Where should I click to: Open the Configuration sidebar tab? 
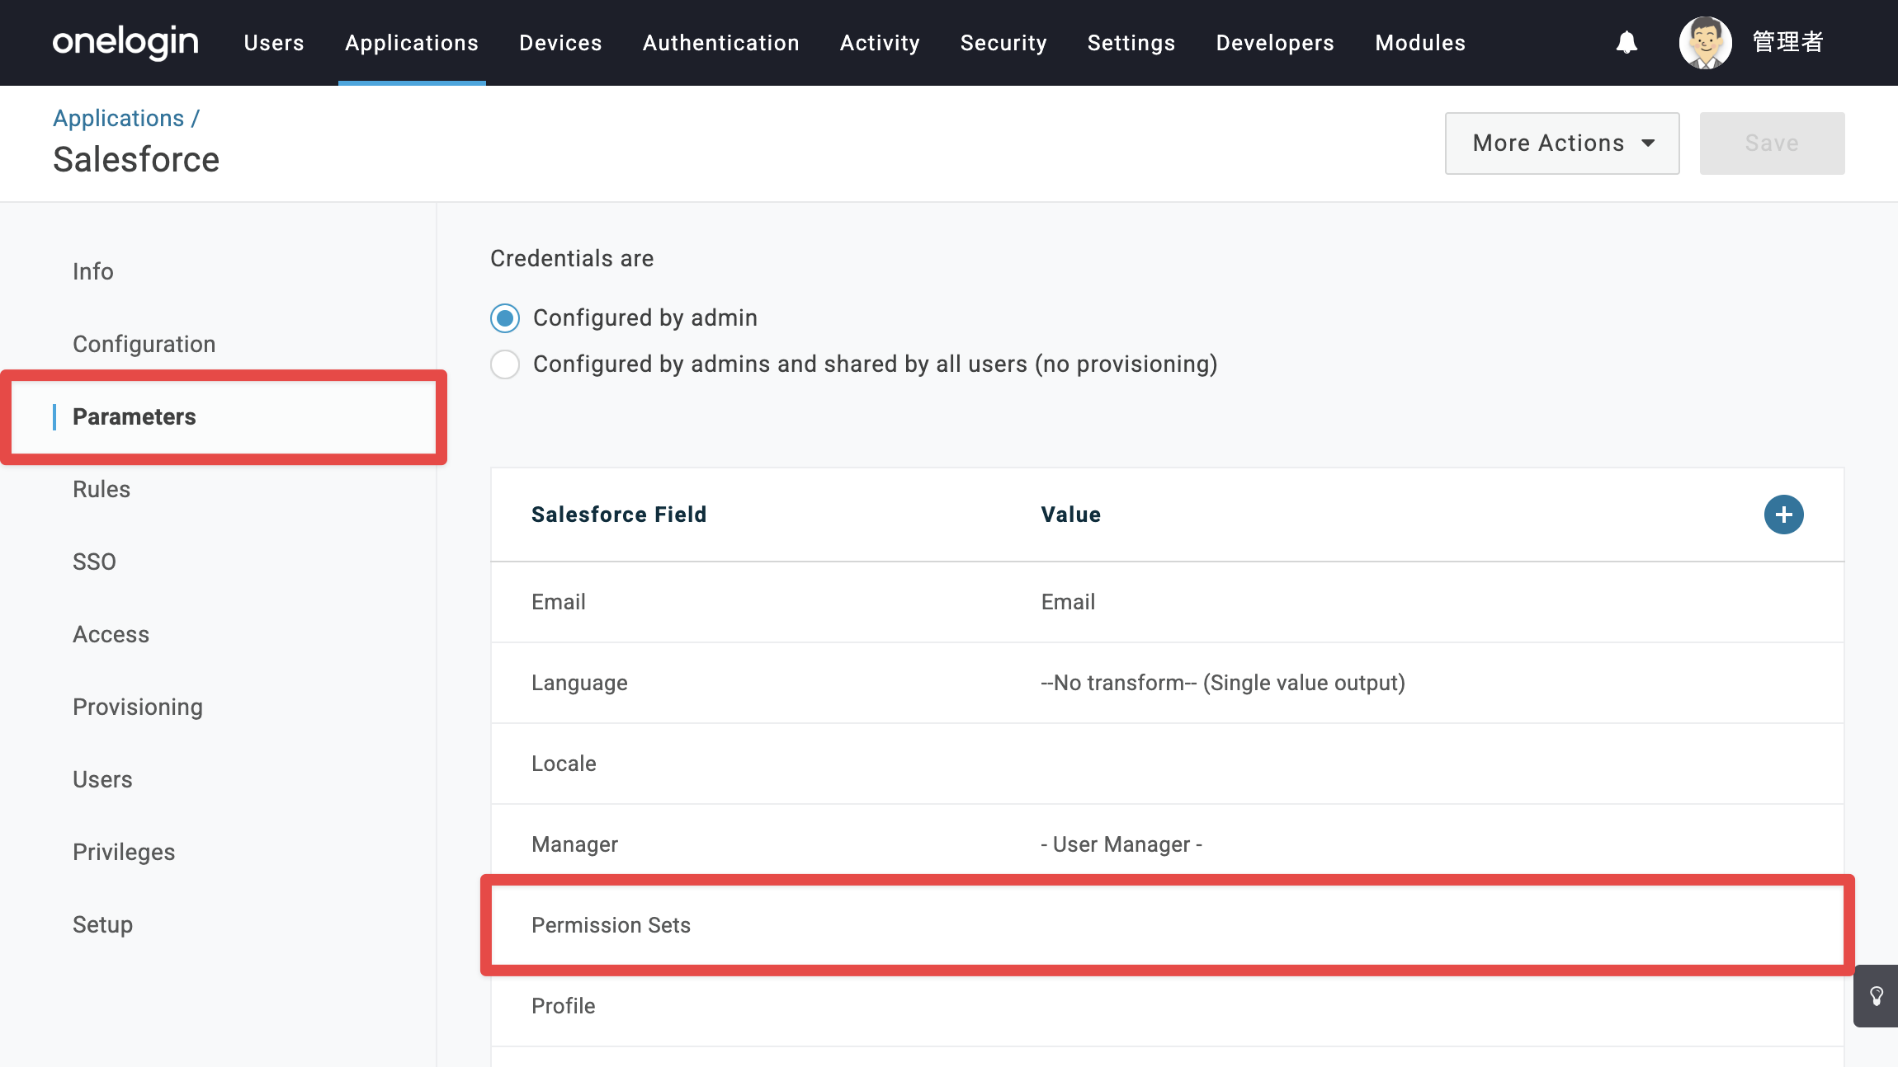coord(144,344)
